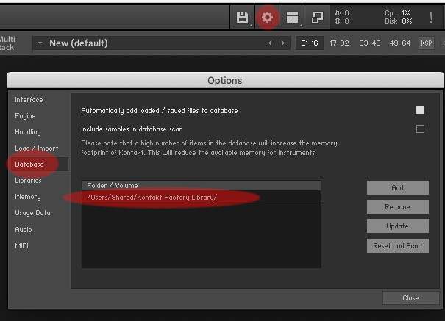The width and height of the screenshot is (445, 321).
Task: Click the Add folder button
Action: pos(397,188)
